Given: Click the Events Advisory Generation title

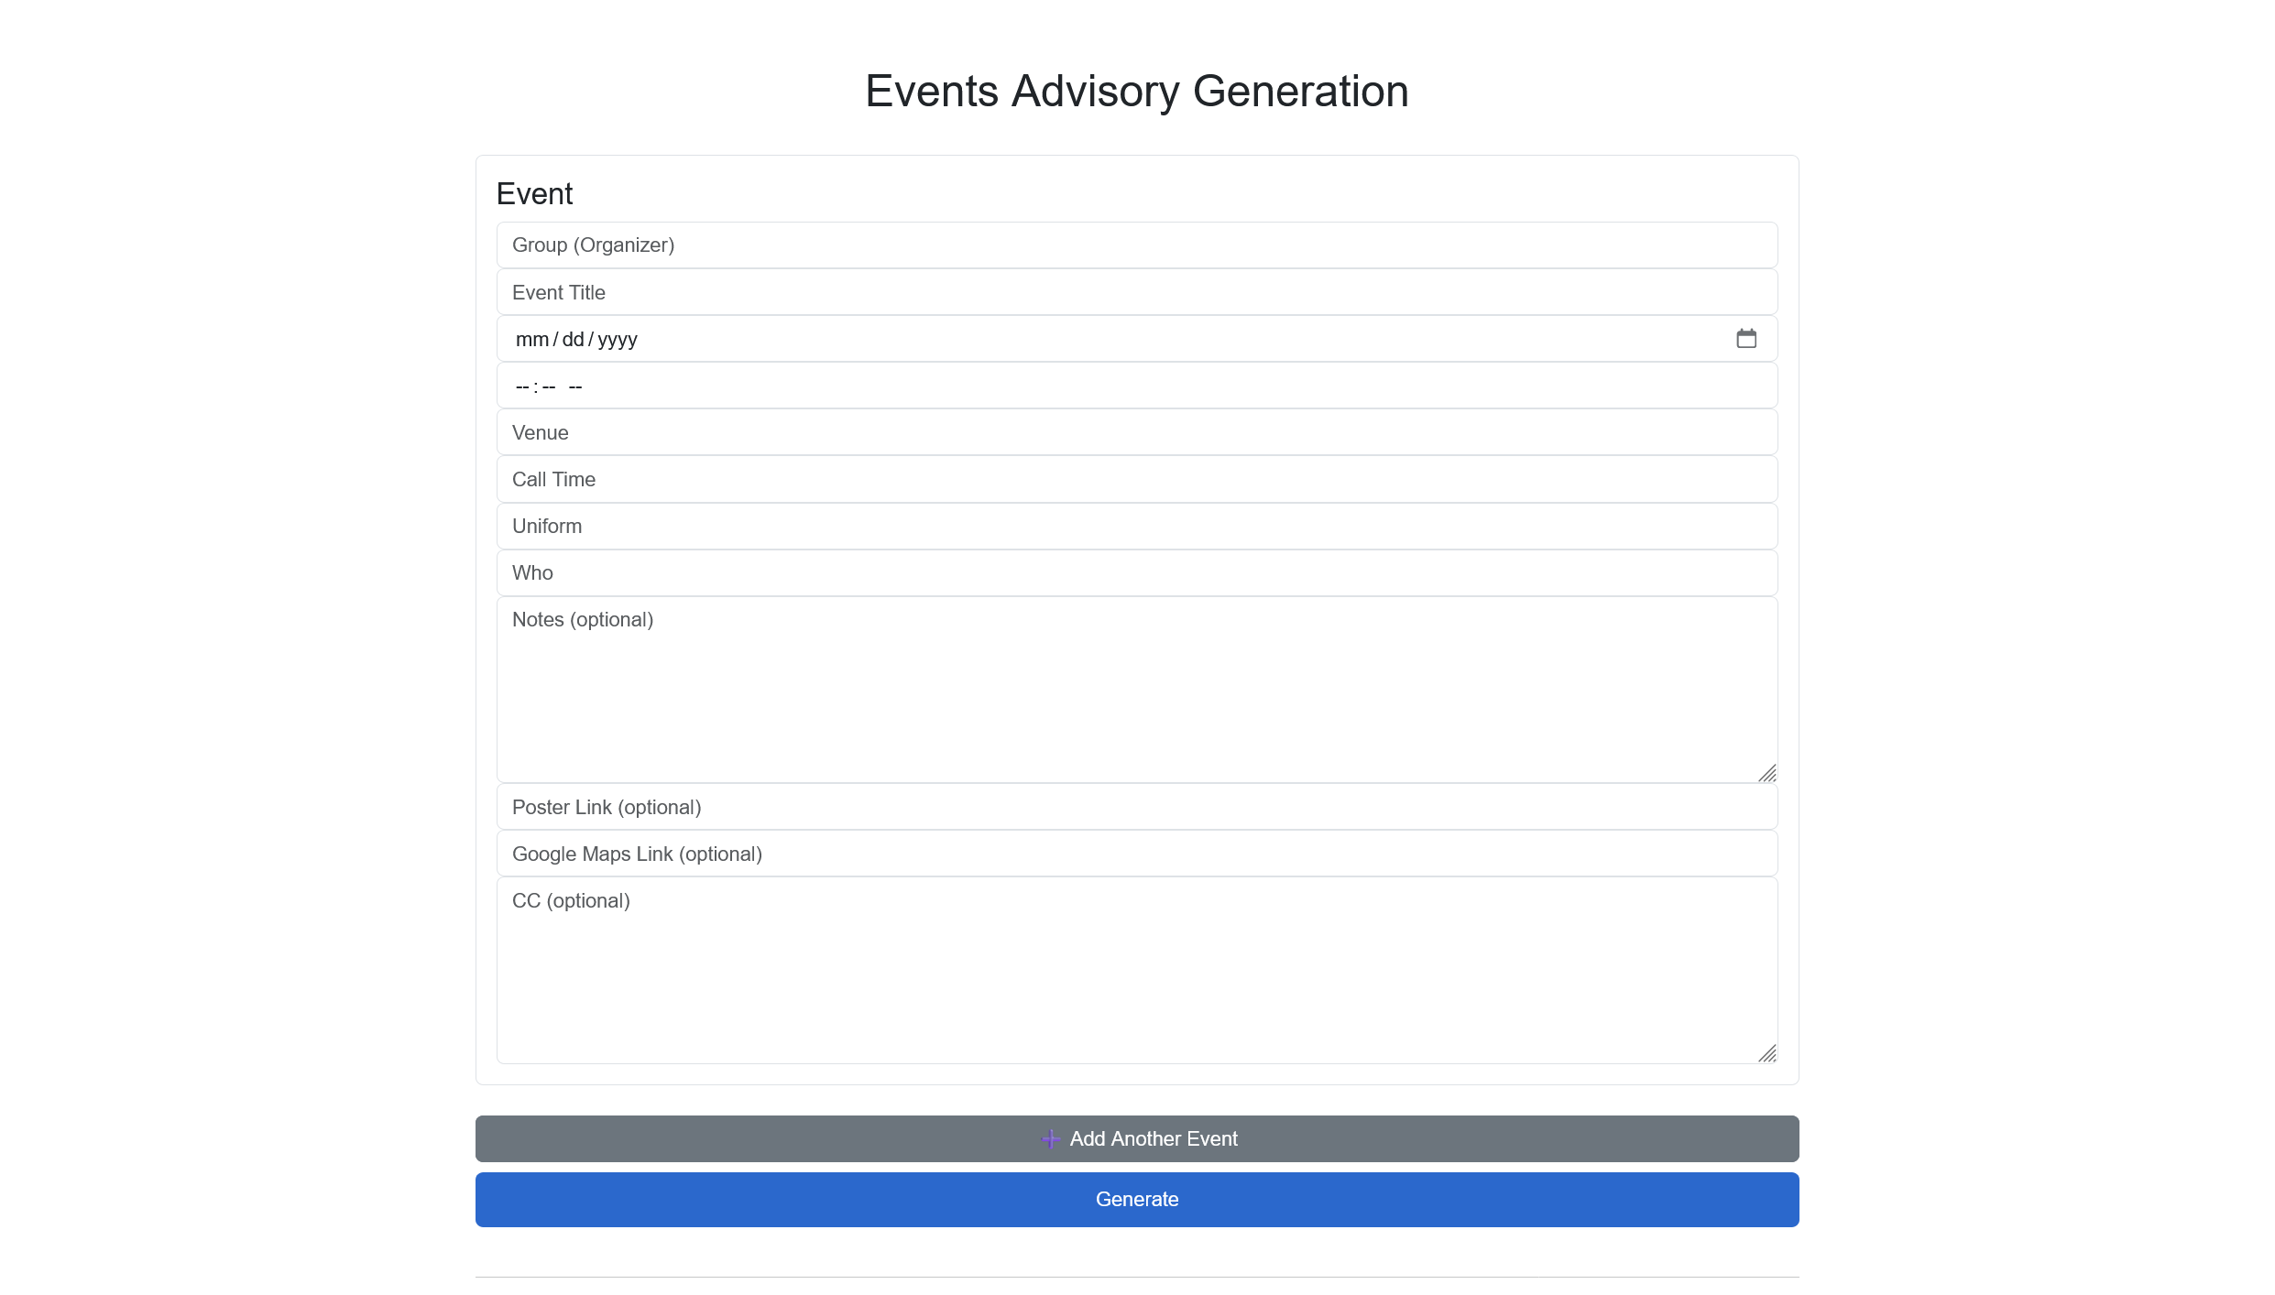Looking at the screenshot, I should 1136,91.
